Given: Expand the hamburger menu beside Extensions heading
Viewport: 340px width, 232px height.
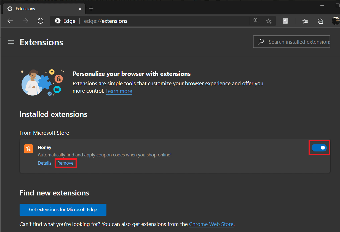Looking at the screenshot, I should coord(11,42).
